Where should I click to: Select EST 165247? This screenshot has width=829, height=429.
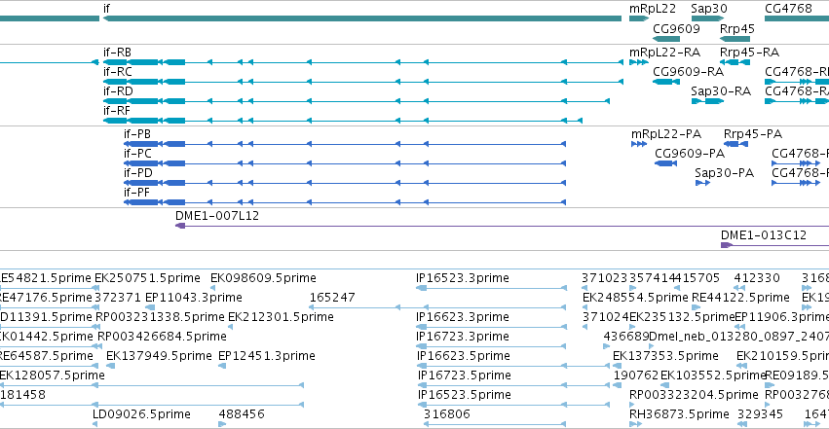click(332, 298)
